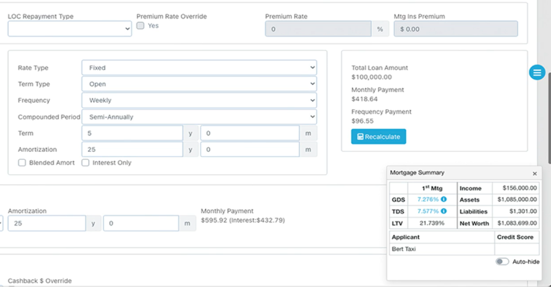Enable Premium Rate Override checkbox
Viewport: 551px width, 287px height.
tap(141, 26)
